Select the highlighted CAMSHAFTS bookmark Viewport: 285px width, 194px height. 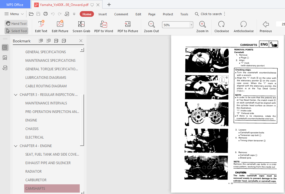click(52, 189)
